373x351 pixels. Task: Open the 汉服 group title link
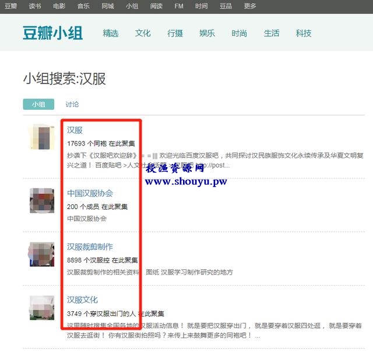(75, 130)
